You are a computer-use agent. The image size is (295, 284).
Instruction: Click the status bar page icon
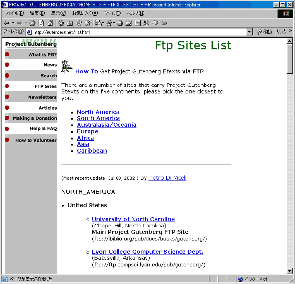[x=5, y=279]
